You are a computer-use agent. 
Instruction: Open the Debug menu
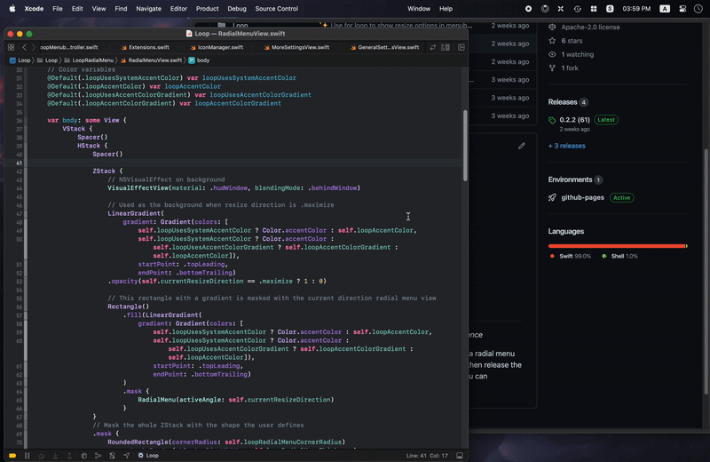(237, 9)
